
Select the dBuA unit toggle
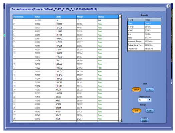pyautogui.click(x=136, y=90)
